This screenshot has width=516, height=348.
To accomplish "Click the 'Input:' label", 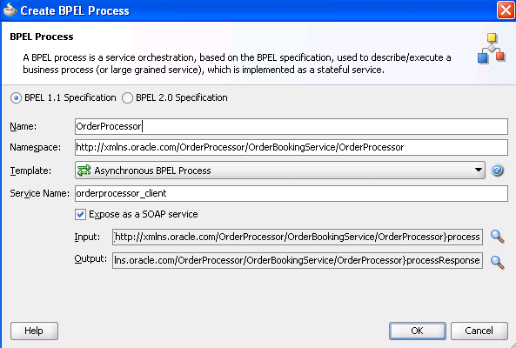I will pyautogui.click(x=87, y=237).
